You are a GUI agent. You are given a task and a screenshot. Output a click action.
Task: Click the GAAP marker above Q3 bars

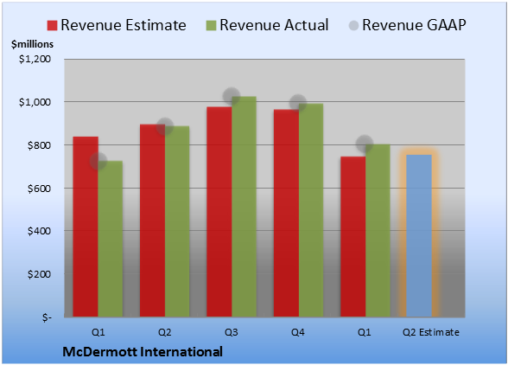[232, 96]
